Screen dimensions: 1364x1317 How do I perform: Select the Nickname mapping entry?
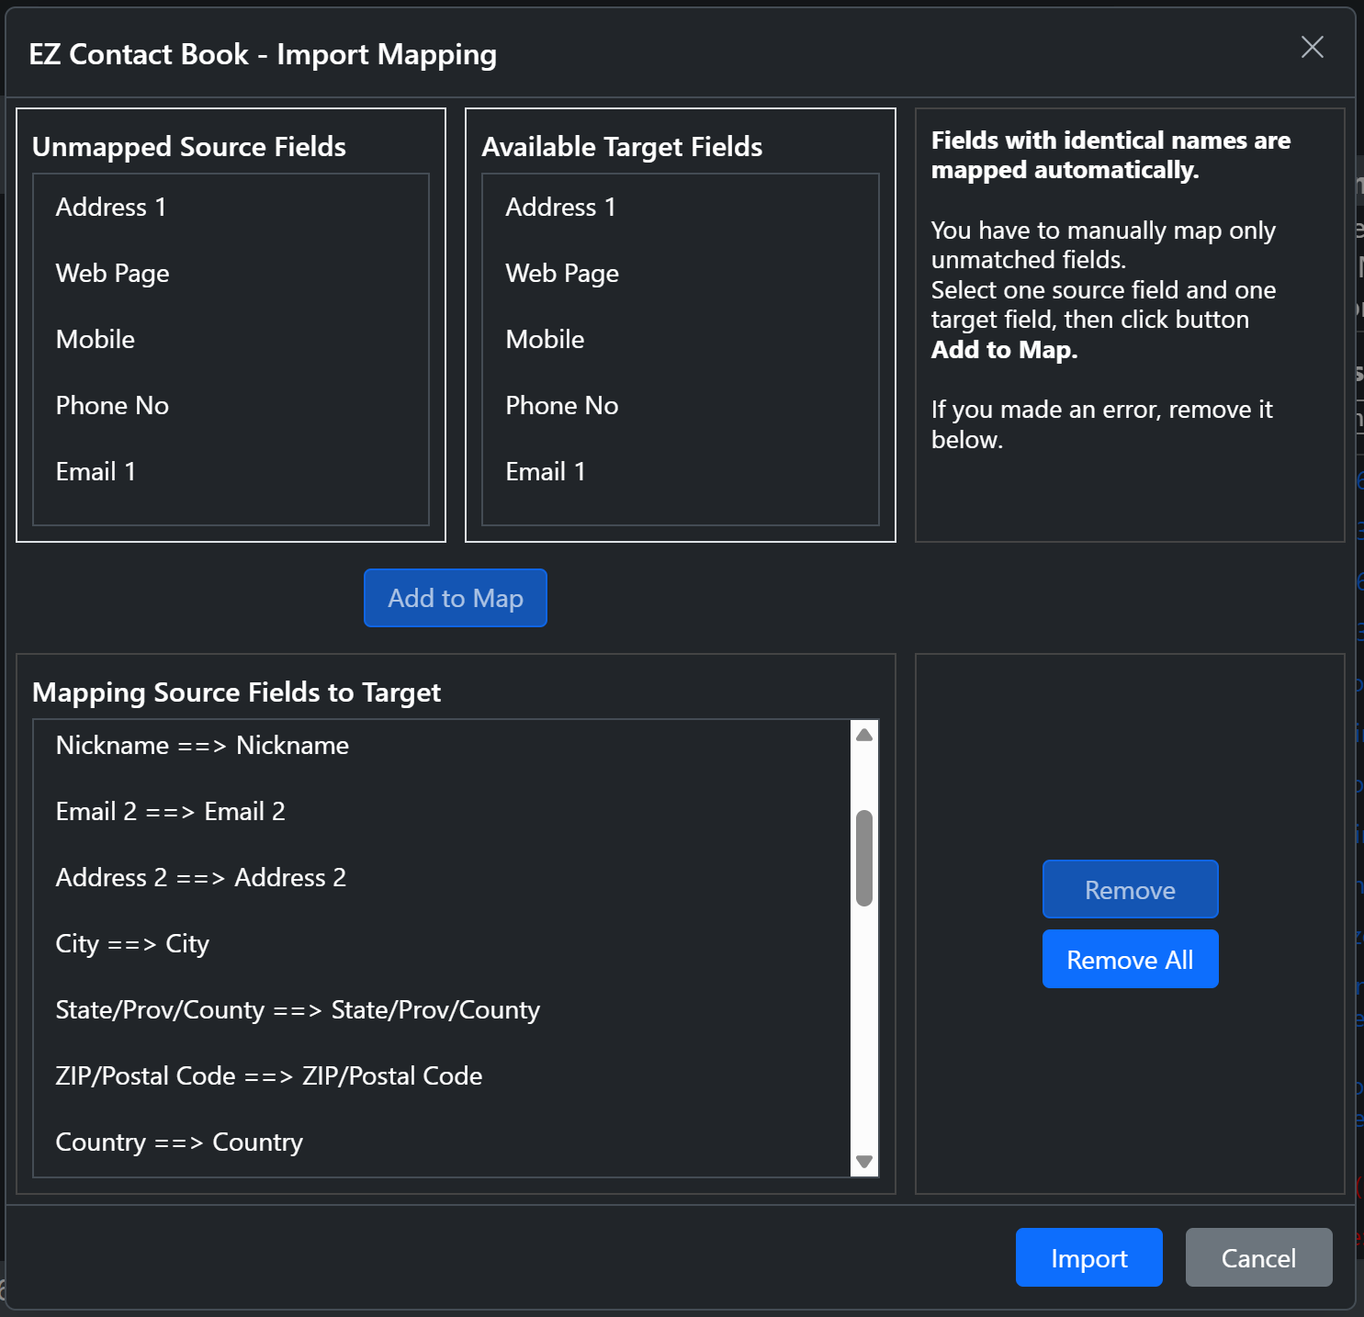(x=202, y=746)
